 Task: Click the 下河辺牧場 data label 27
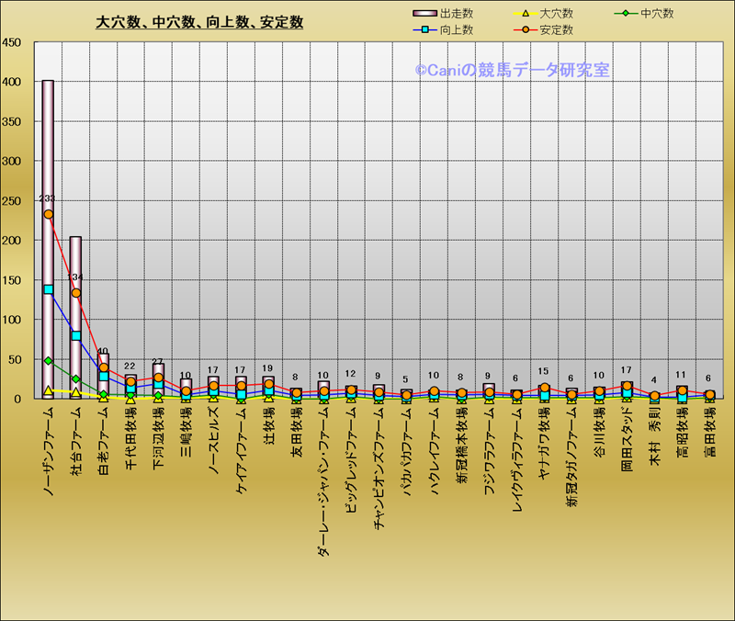coord(157,363)
